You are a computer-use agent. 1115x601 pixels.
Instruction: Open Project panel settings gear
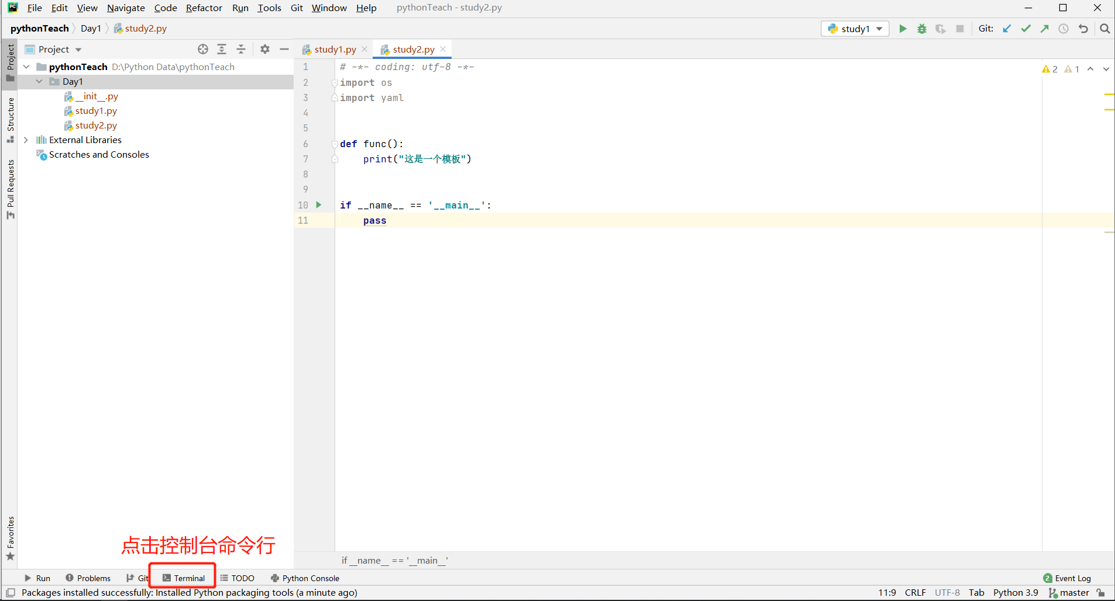click(x=265, y=49)
